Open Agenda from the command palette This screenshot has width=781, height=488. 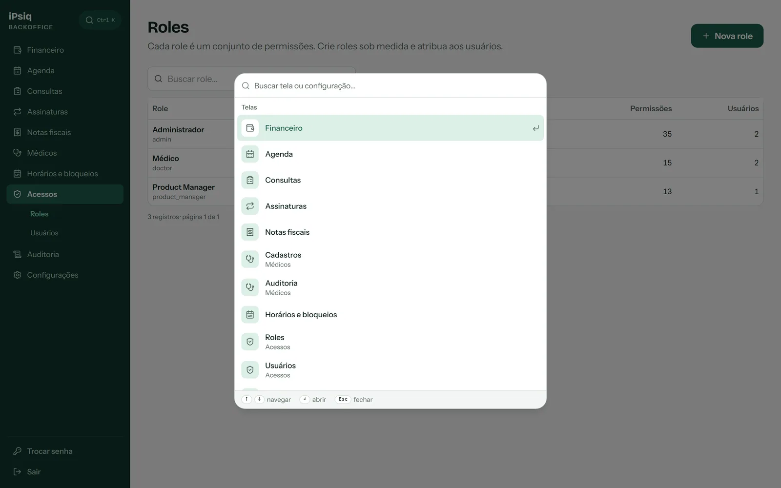[x=390, y=154]
